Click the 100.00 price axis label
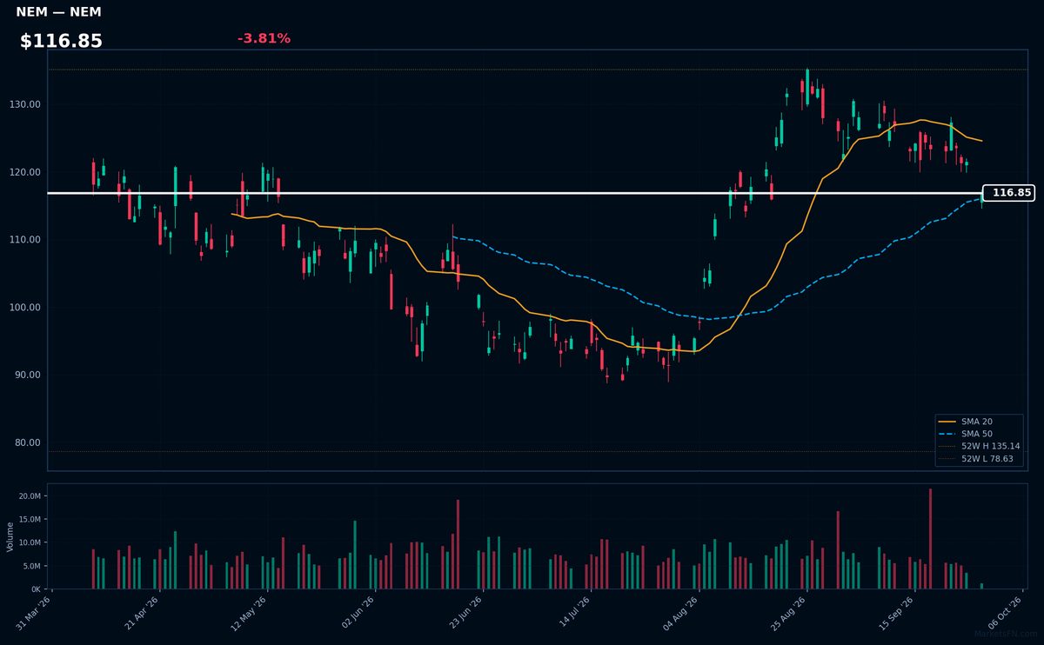The height and width of the screenshot is (645, 1044). [24, 308]
